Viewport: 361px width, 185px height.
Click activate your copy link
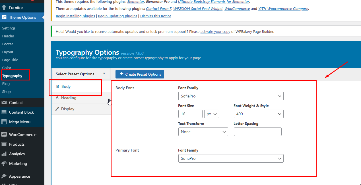click(x=215, y=32)
